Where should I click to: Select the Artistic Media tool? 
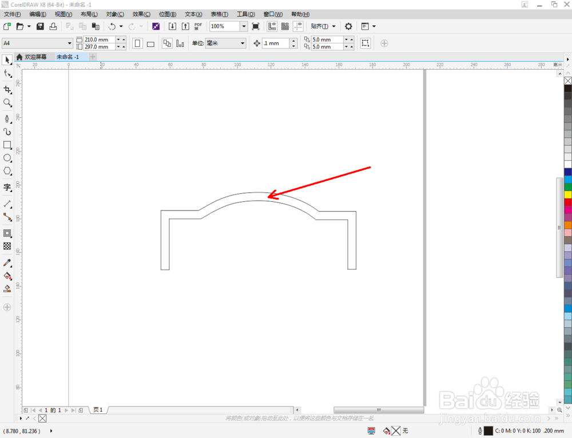[7, 132]
